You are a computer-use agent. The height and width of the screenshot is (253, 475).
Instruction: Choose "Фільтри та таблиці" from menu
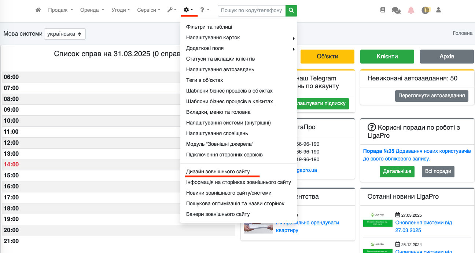point(209,27)
